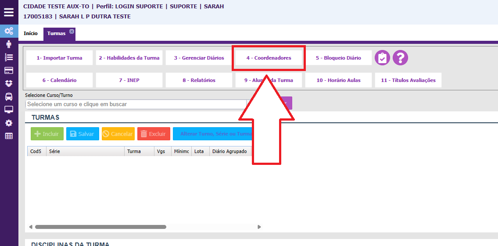Open the person icon in the sidebar
Viewport: 498px width, 246px height.
9,44
